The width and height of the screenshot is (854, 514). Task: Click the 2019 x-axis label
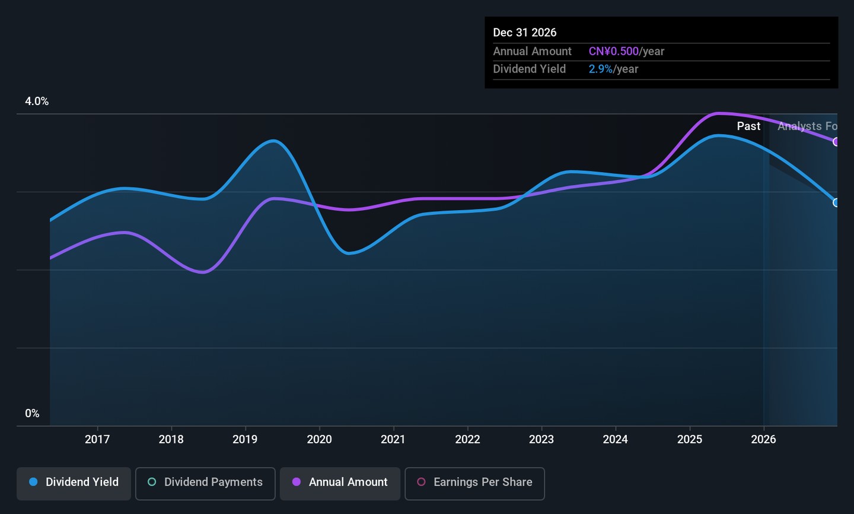click(245, 439)
